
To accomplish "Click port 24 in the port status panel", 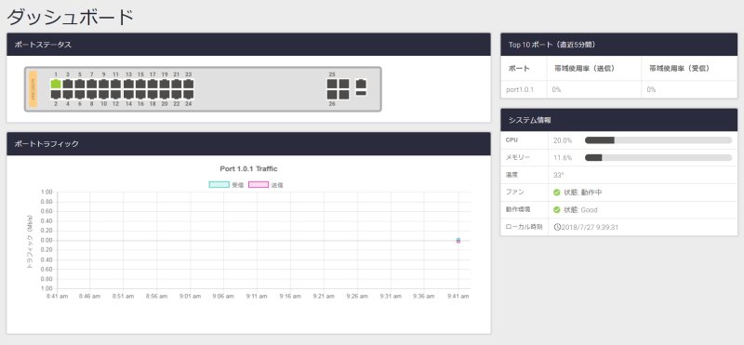I will (189, 95).
